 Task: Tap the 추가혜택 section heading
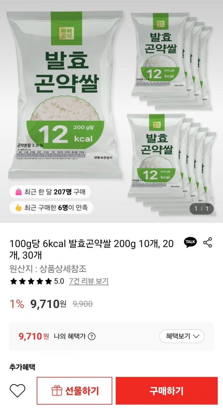22,367
